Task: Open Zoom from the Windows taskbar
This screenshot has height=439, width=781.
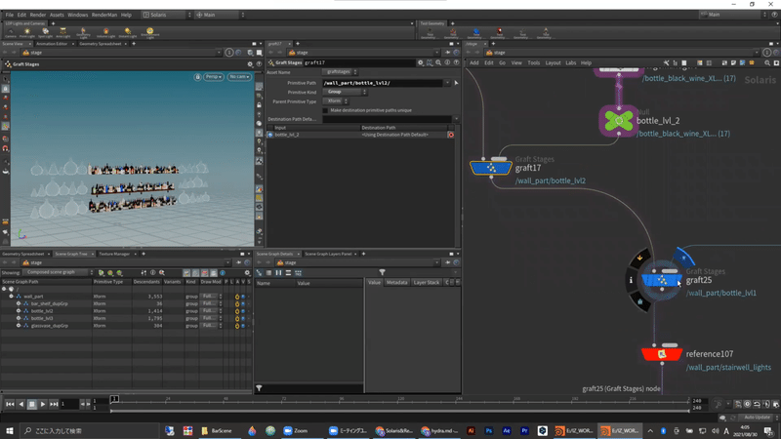Action: click(294, 430)
